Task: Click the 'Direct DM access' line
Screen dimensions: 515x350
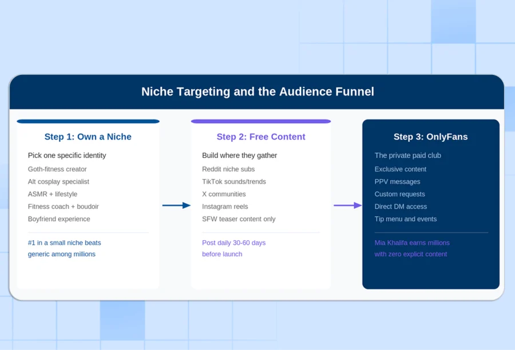Action: [x=401, y=206]
